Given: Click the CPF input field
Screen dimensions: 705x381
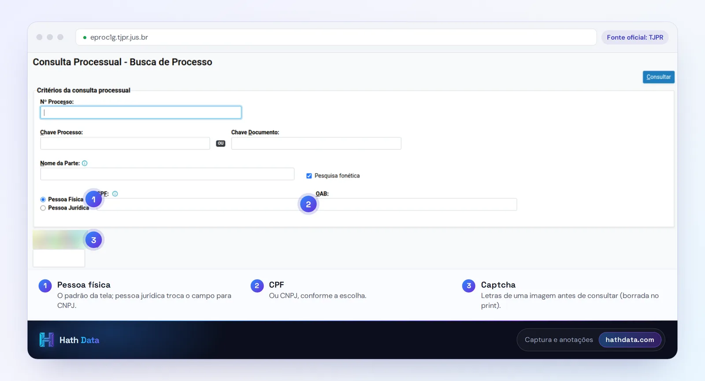Looking at the screenshot, I should coord(198,204).
